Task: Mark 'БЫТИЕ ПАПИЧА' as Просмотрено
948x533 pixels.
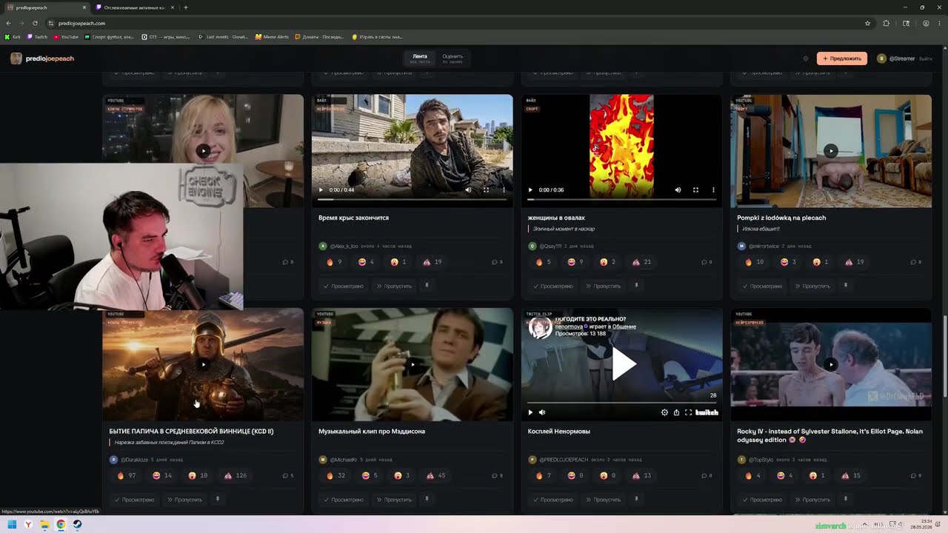Action: click(135, 500)
